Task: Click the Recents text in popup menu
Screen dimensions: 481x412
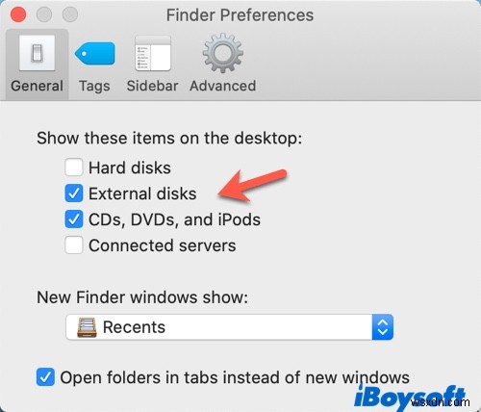Action: pyautogui.click(x=134, y=327)
